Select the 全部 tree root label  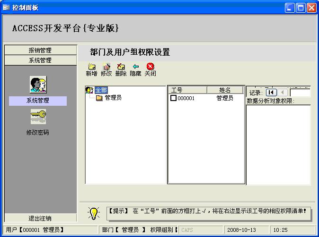(101, 90)
